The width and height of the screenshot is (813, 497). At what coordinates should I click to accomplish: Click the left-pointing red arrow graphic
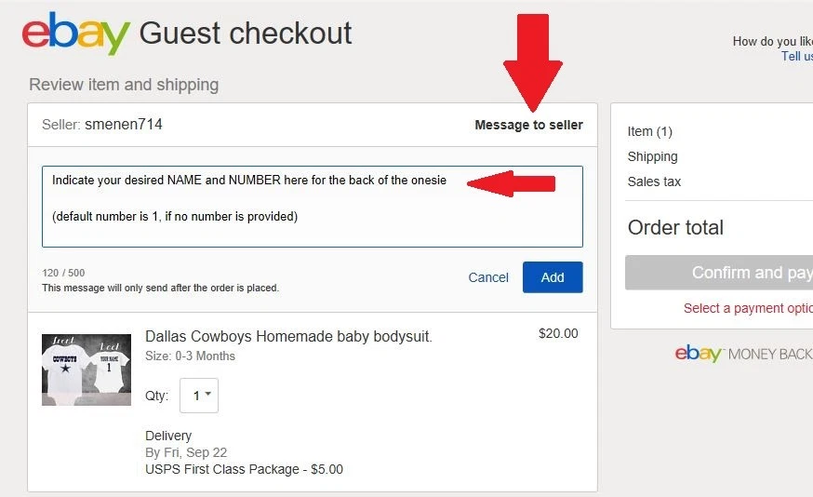512,183
